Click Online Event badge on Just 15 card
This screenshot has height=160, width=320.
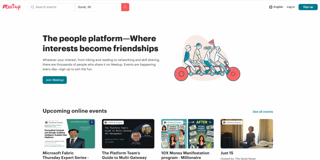(232, 122)
